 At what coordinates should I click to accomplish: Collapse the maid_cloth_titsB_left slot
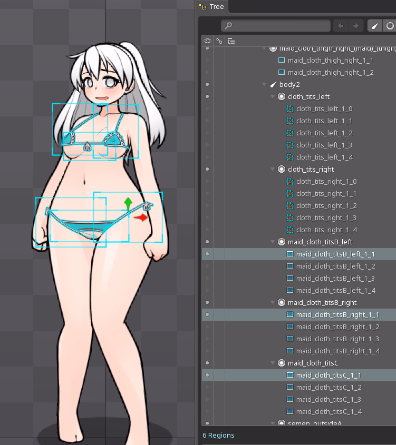tap(273, 242)
